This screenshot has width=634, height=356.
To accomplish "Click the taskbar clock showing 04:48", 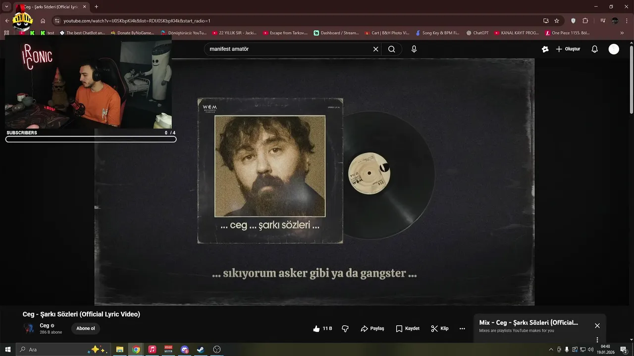I will pyautogui.click(x=605, y=350).
